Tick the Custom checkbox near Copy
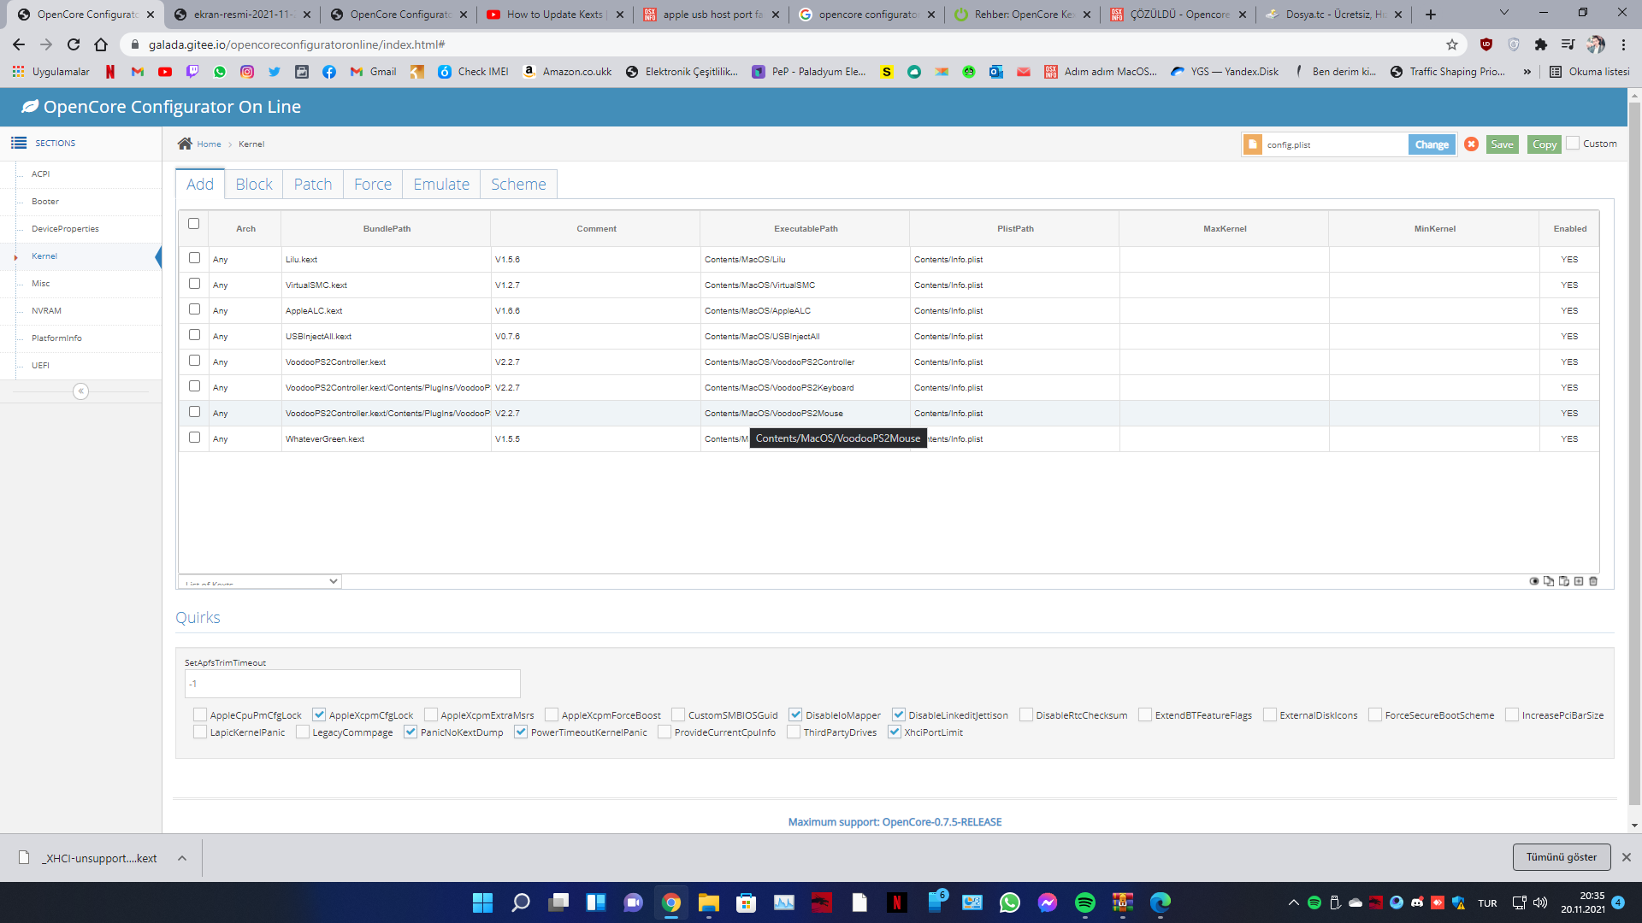The image size is (1642, 923). click(x=1573, y=144)
